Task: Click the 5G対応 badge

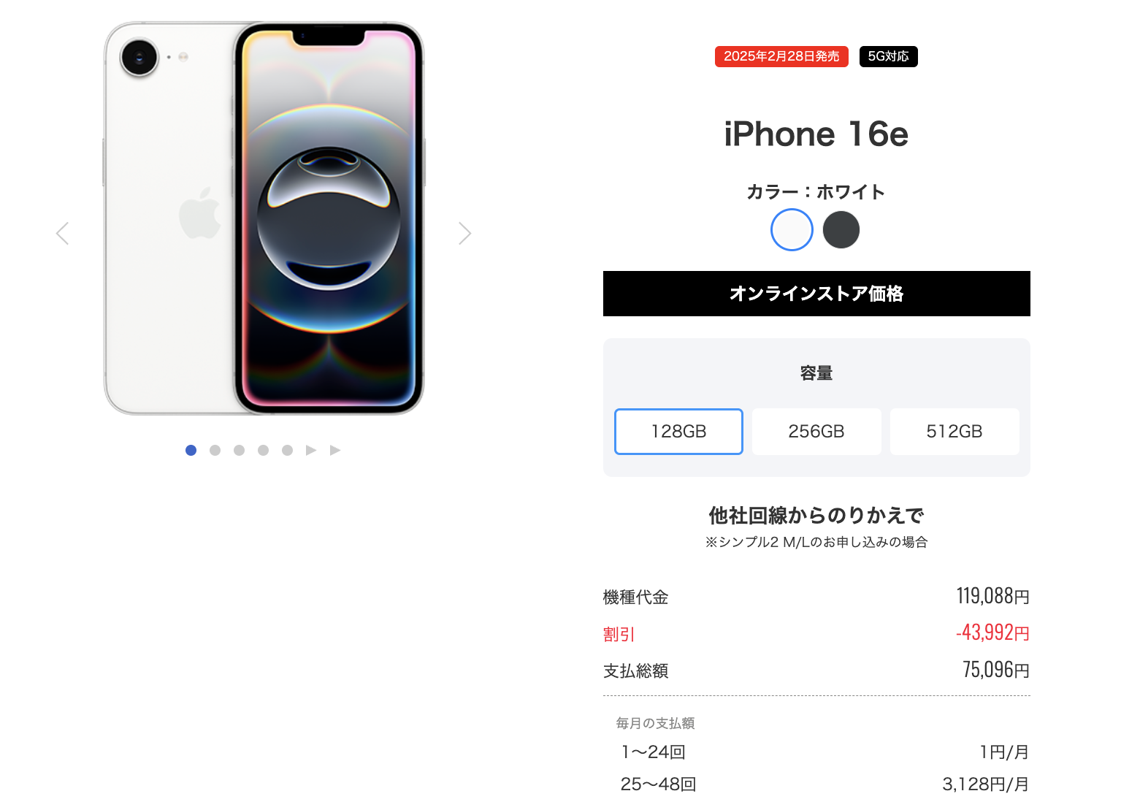Action: (889, 56)
